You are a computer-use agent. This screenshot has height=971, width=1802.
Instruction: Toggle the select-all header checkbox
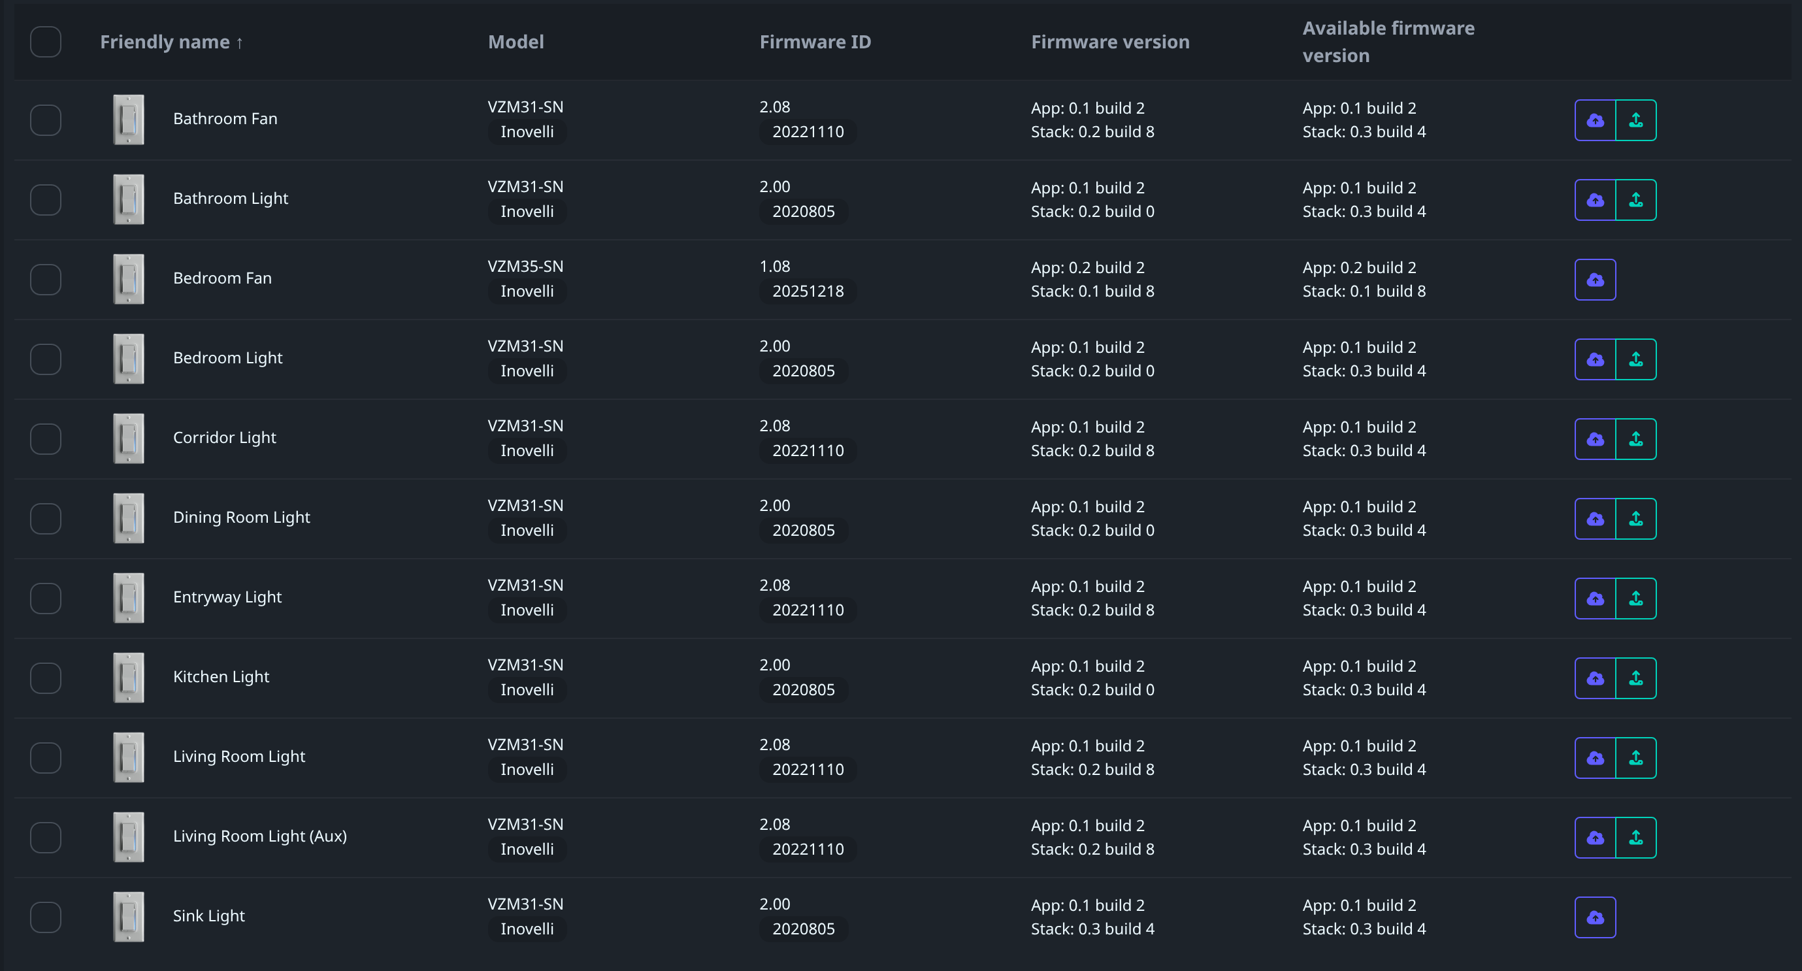tap(46, 42)
